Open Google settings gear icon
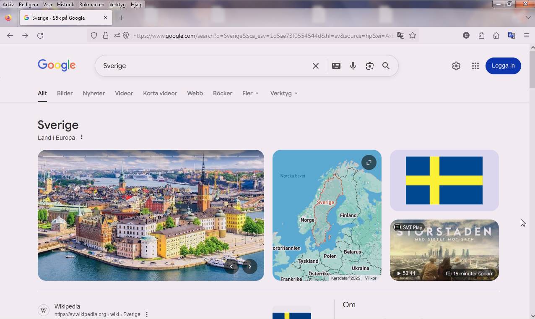Screen dimensions: 535x319 pos(456,66)
